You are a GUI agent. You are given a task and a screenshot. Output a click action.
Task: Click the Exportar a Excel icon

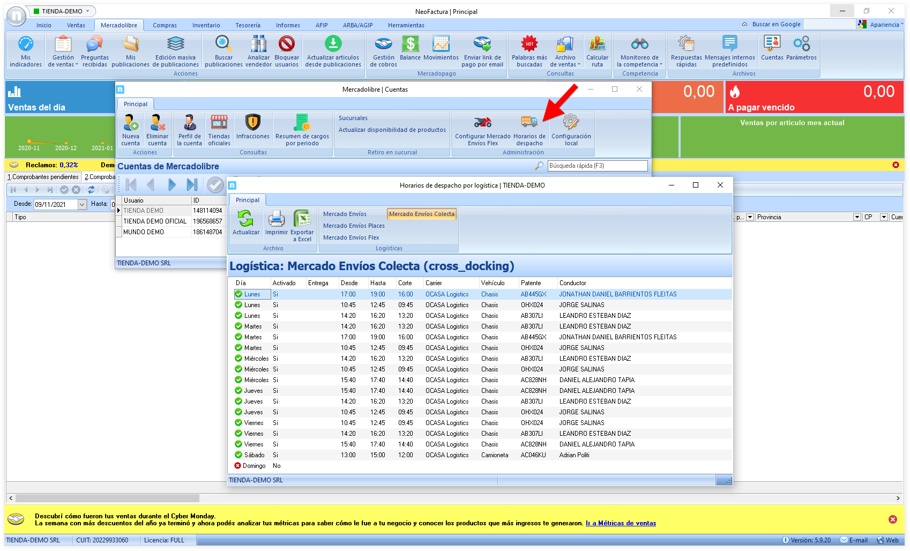302,219
